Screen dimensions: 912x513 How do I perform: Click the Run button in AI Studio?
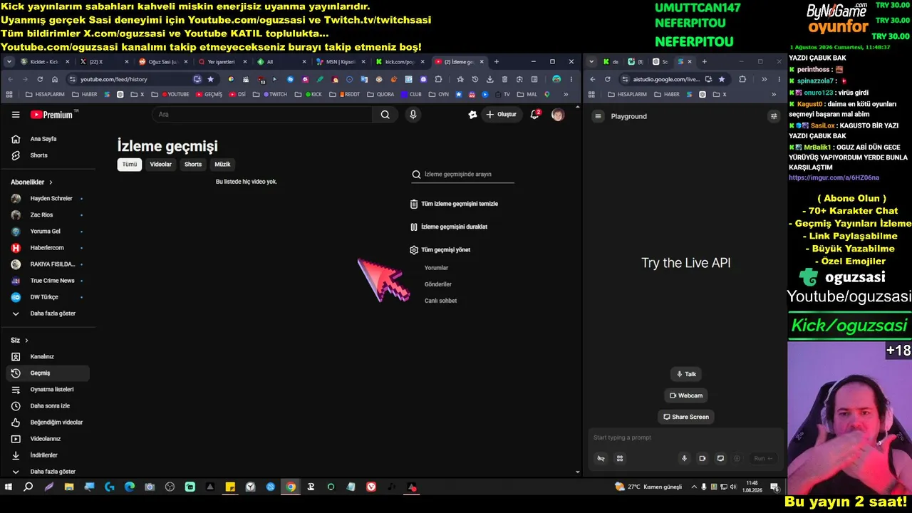(763, 459)
